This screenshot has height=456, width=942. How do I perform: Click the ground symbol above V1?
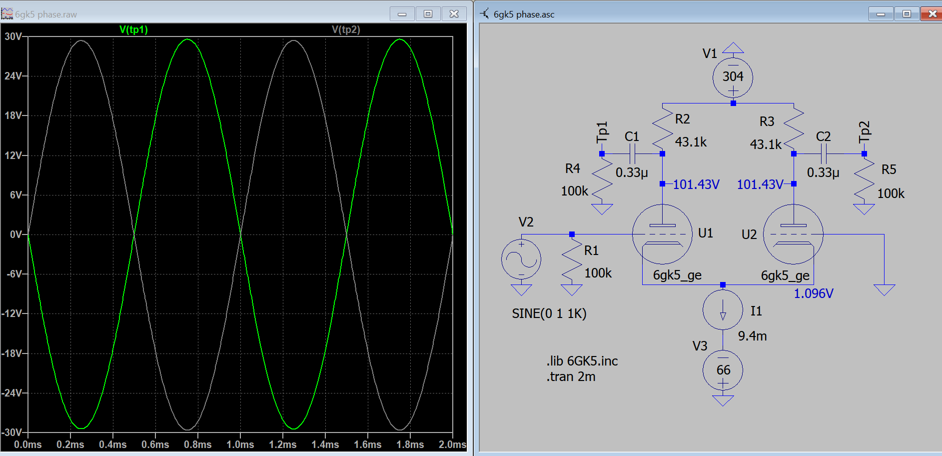pyautogui.click(x=733, y=48)
